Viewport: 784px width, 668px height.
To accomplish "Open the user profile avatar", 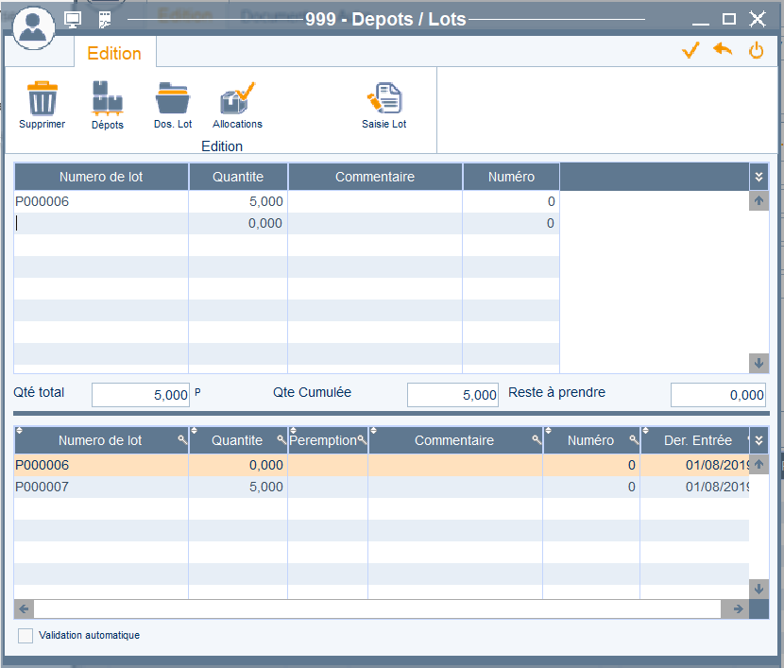I will (x=33, y=27).
